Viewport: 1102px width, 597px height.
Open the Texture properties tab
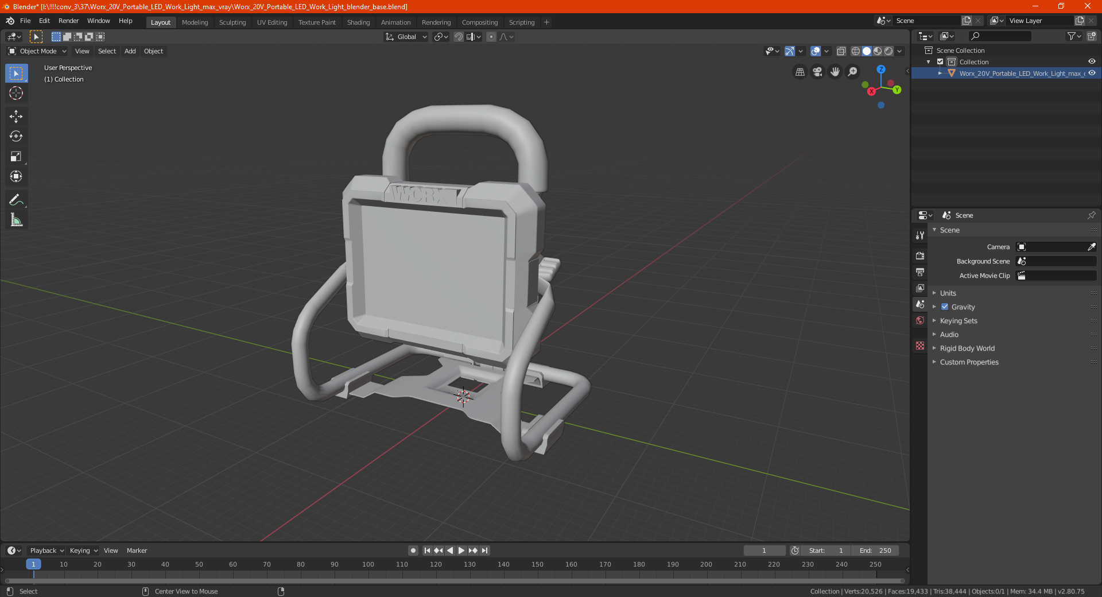click(920, 346)
